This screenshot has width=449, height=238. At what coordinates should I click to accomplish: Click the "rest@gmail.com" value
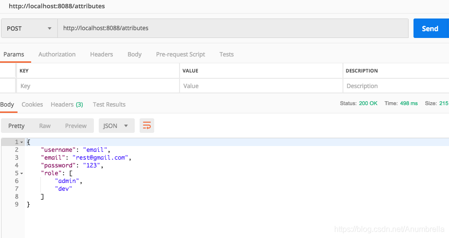pyautogui.click(x=100, y=158)
